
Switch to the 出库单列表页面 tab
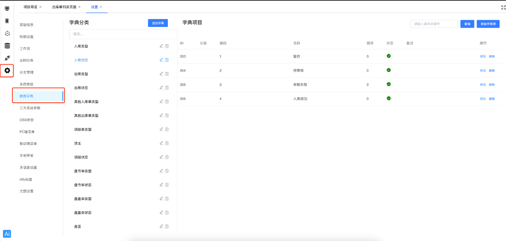click(64, 7)
